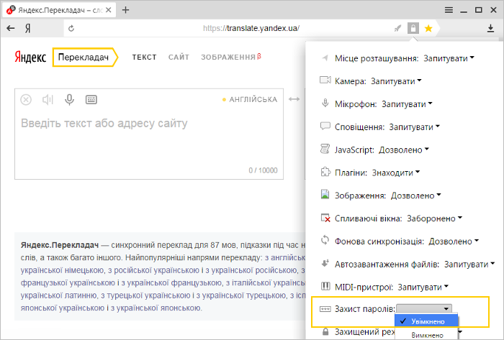The image size is (504, 340).
Task: Open a new tab with plus button
Action: [x=126, y=10]
